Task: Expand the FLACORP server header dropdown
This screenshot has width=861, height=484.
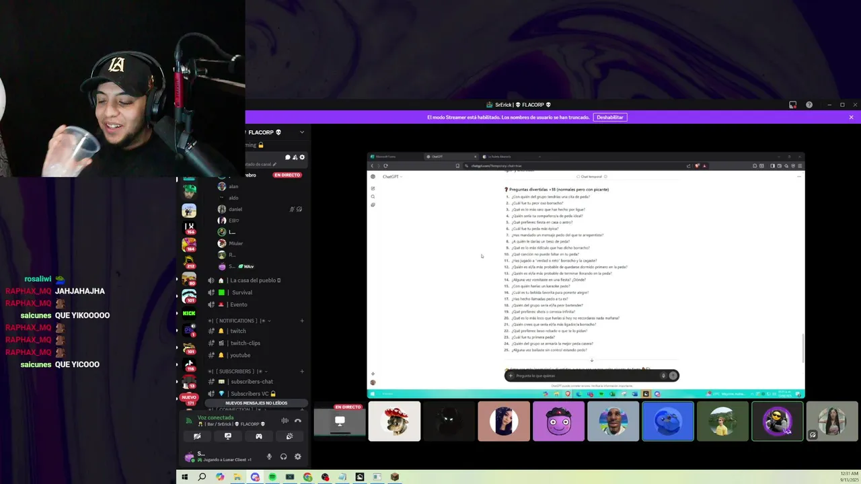Action: coord(301,132)
